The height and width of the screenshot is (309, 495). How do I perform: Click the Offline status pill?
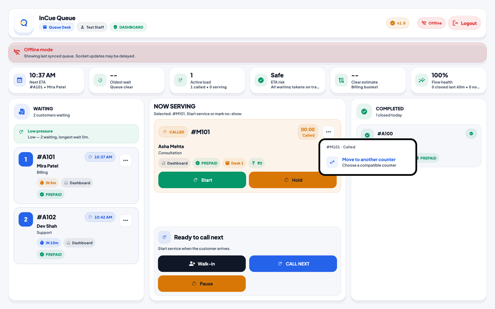pos(432,23)
